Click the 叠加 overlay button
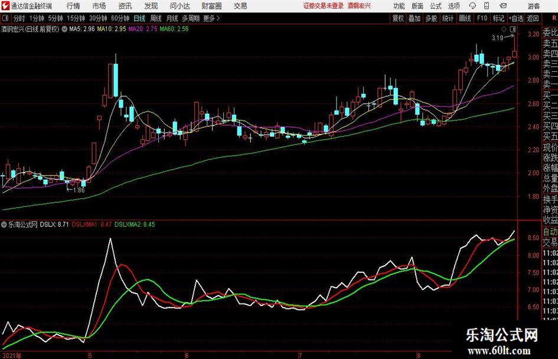 pos(415,18)
